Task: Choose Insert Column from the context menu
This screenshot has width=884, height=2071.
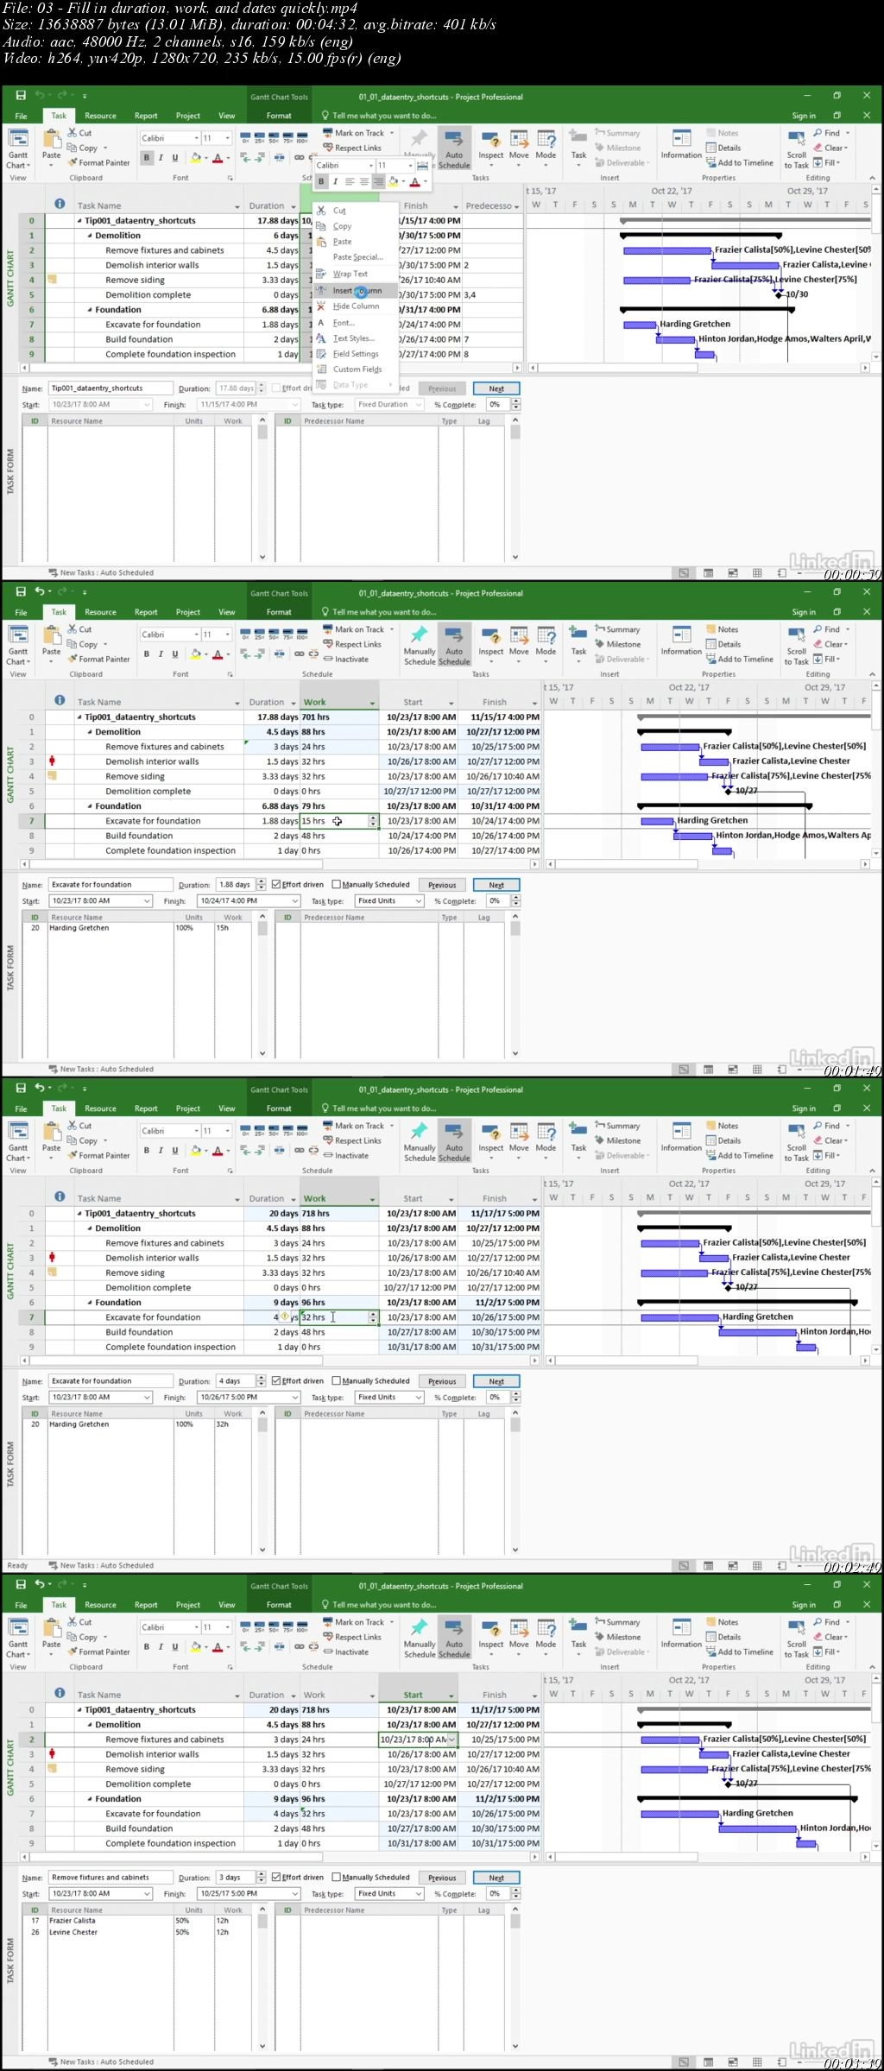Action: [357, 290]
